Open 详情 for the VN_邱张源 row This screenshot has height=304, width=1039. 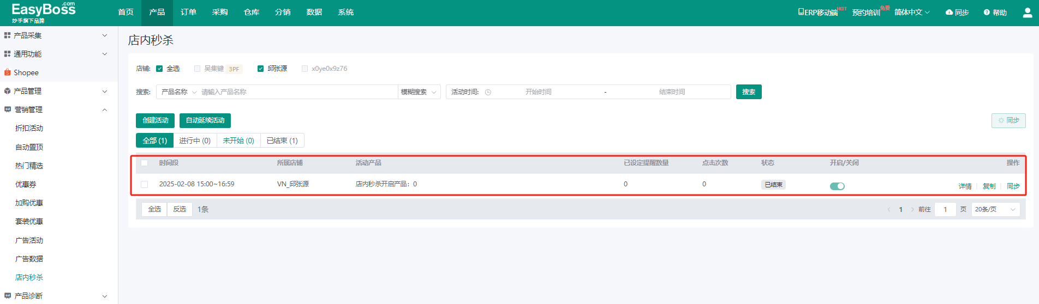[965, 186]
